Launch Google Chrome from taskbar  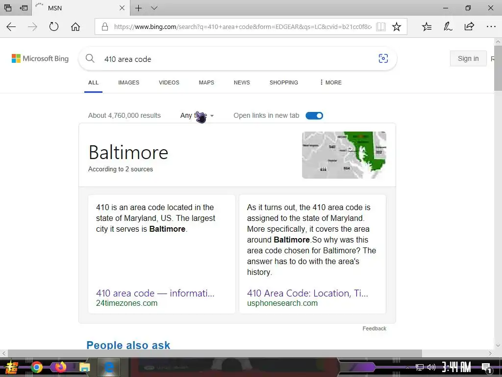[36, 367]
